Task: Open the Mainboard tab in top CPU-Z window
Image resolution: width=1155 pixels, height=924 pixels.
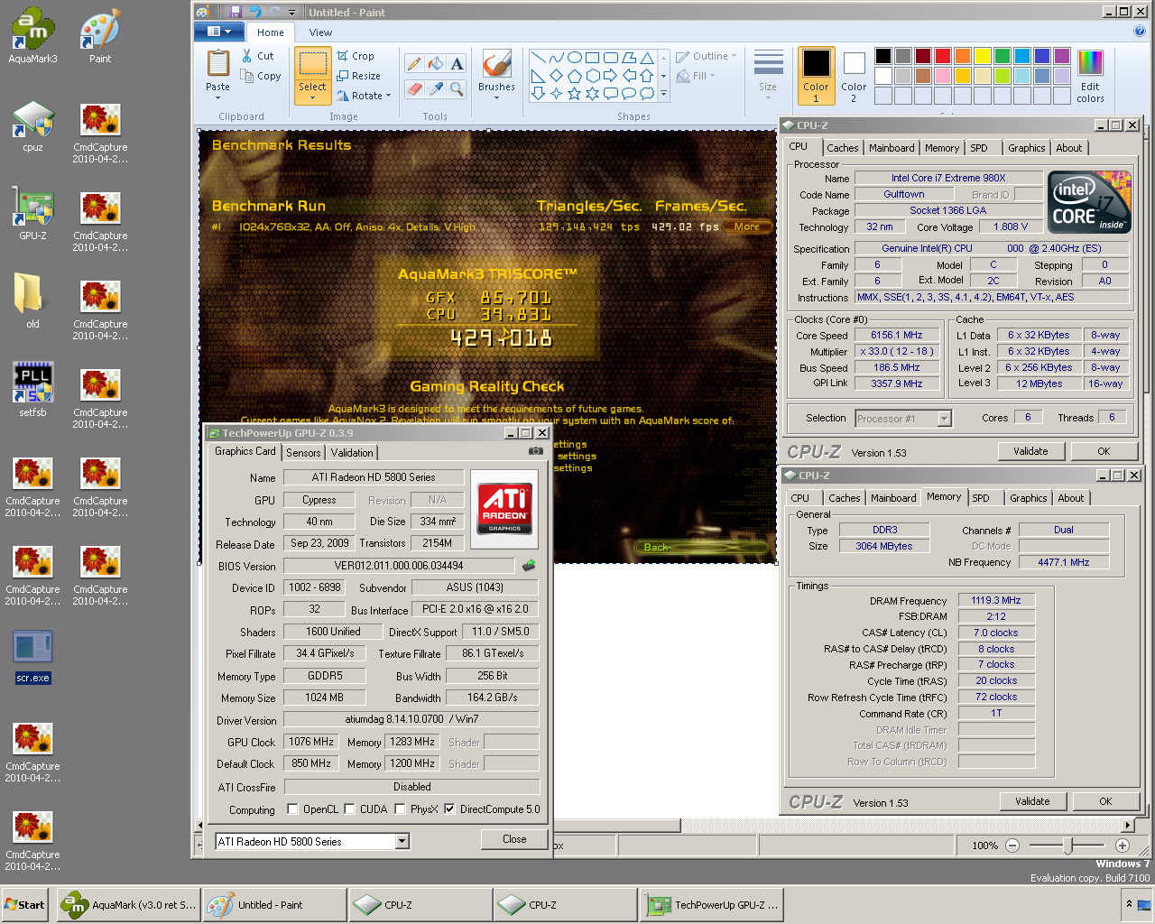Action: (x=892, y=148)
